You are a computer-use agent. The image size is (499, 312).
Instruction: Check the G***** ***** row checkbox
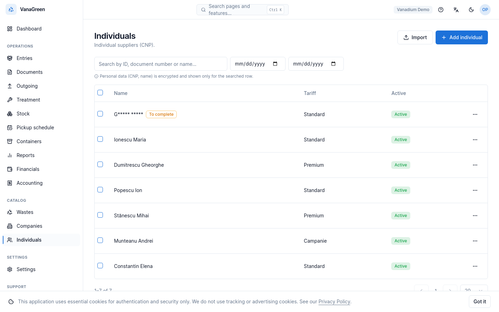pos(100,114)
